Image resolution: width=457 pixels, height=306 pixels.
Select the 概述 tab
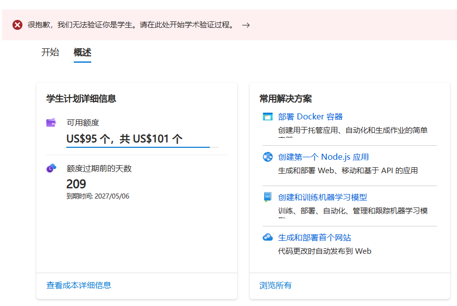83,52
